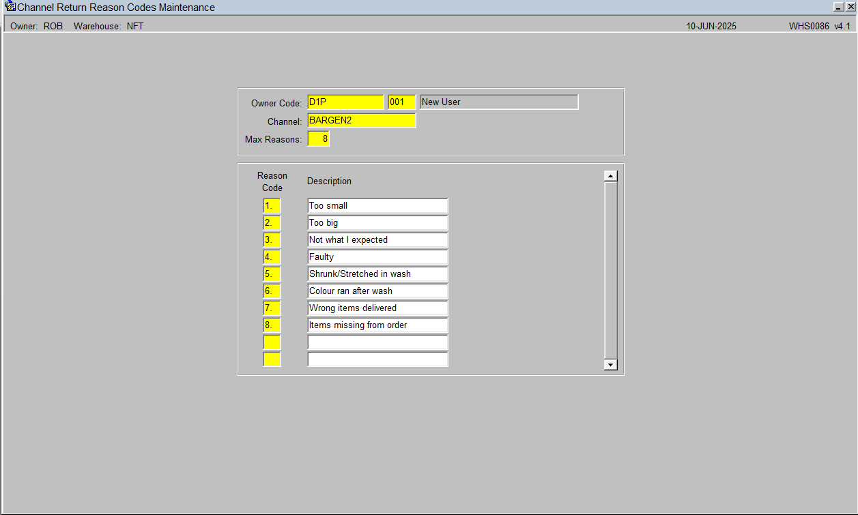Click the first empty reason code field

coord(272,342)
